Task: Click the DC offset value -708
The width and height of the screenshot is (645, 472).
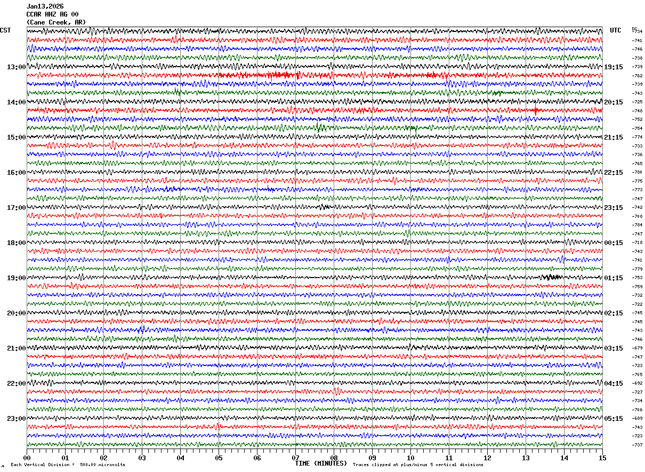Action: click(637, 216)
